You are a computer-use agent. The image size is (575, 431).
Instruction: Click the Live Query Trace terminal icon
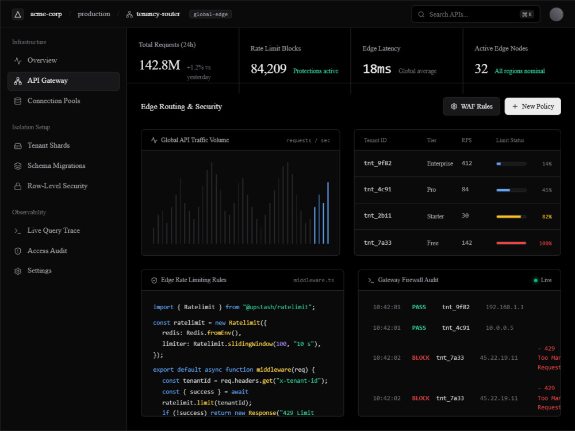click(18, 231)
